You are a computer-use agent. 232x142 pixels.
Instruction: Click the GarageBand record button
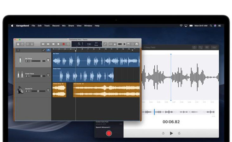tap(64, 44)
